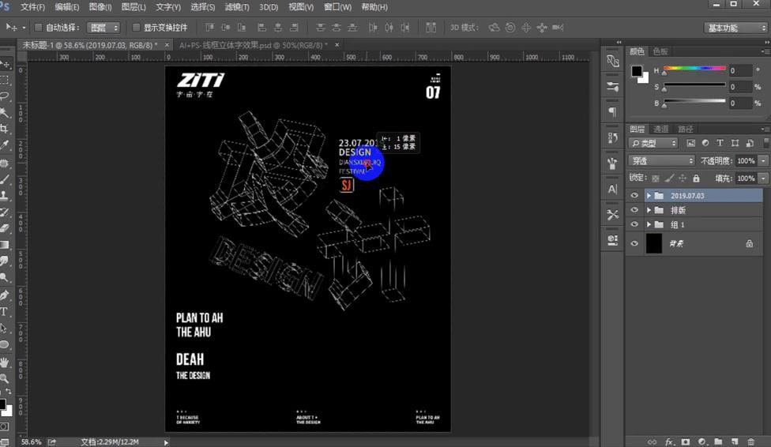771x447 pixels.
Task: Toggle lock position crosshair icon
Action: [x=683, y=178]
